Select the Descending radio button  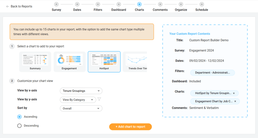pyautogui.click(x=19, y=126)
